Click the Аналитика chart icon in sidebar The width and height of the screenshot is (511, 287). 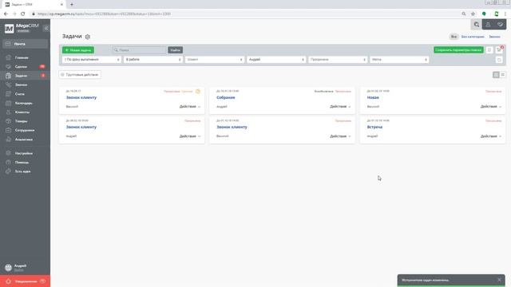pos(9,140)
